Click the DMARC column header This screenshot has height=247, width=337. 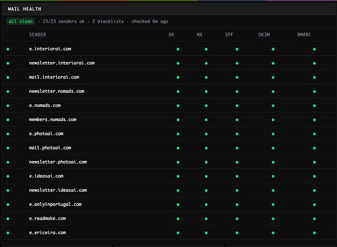[304, 35]
